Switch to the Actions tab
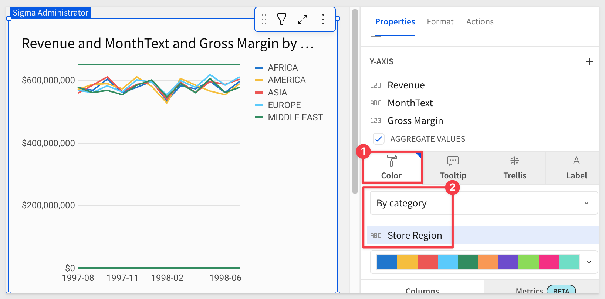The height and width of the screenshot is (299, 605). (480, 22)
